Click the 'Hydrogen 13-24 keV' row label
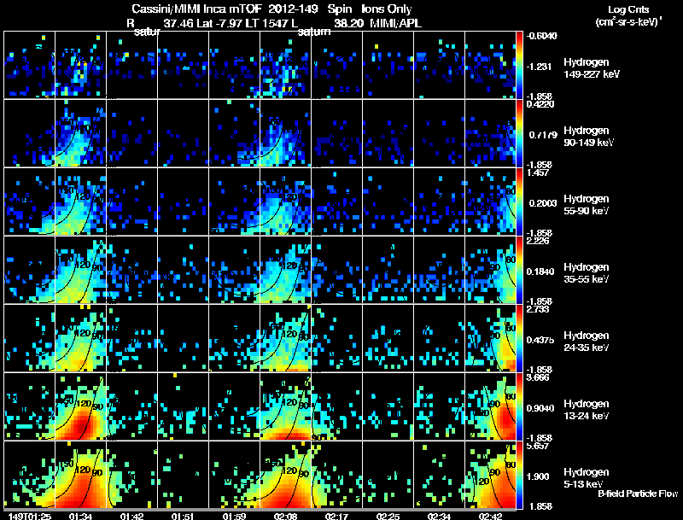The width and height of the screenshot is (683, 520). point(587,410)
